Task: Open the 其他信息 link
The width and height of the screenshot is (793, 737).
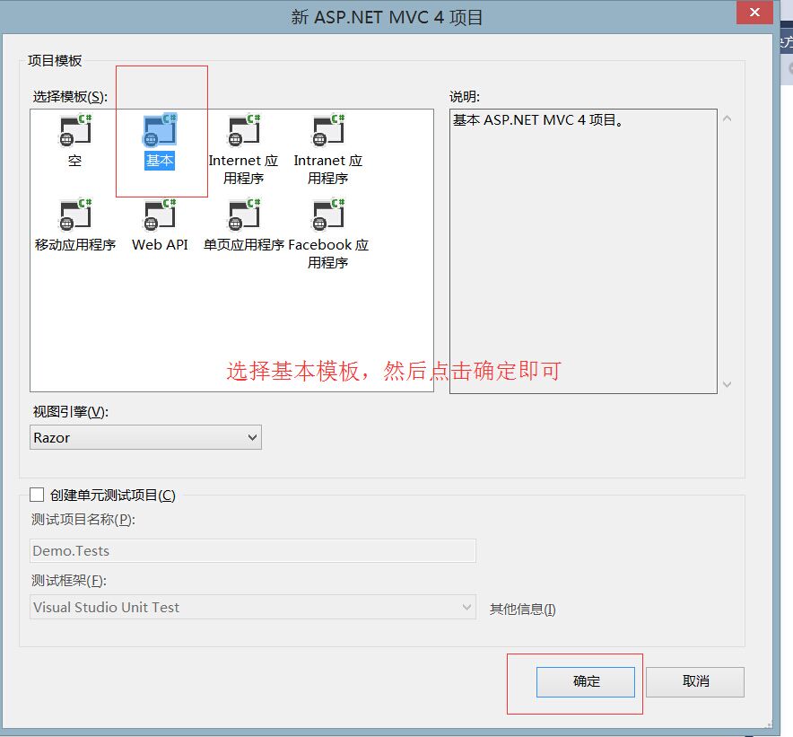Action: (522, 609)
